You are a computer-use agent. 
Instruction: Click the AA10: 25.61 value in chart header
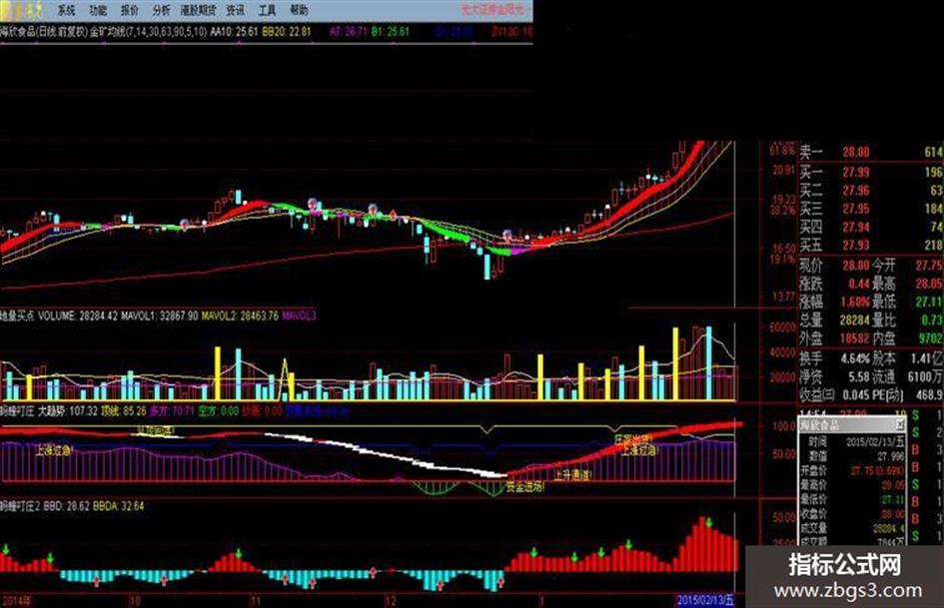pyautogui.click(x=234, y=31)
